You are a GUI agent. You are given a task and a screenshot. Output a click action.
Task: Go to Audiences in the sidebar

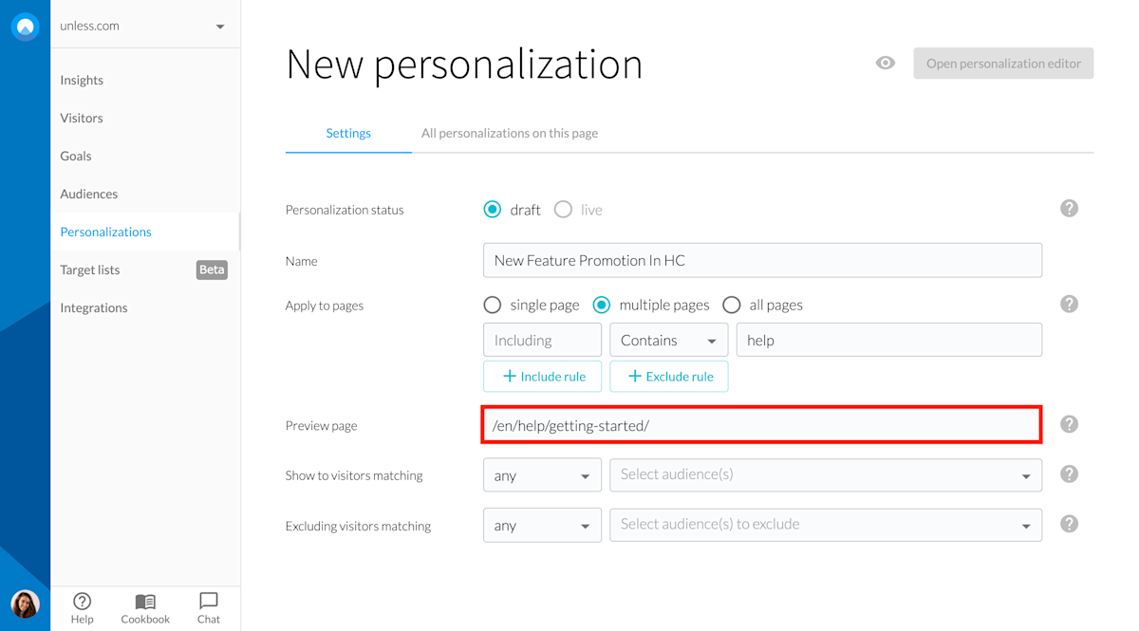coord(89,195)
